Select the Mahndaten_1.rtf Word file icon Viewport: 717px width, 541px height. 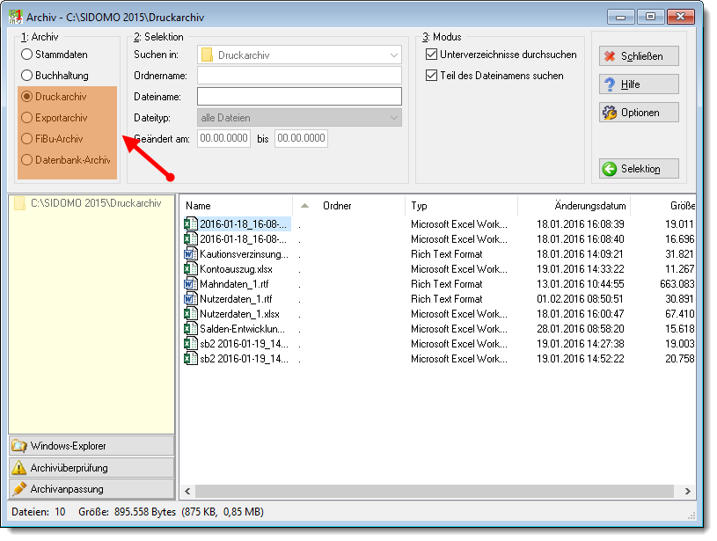point(190,284)
